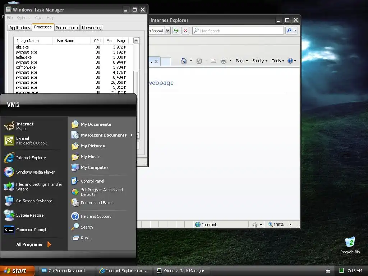The image size is (368, 276).
Task: Open the Safety menu dropdown
Action: (x=260, y=61)
